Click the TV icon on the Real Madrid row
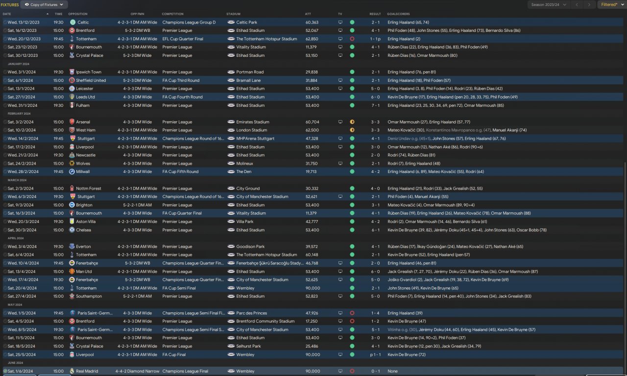 (x=340, y=371)
